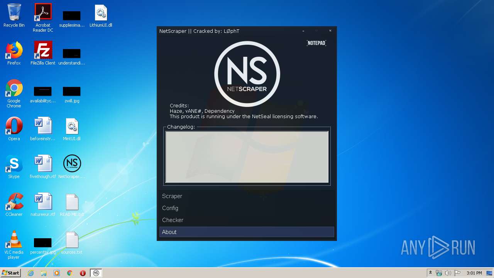Open the Recycle Bin desktop icon

coord(14,15)
